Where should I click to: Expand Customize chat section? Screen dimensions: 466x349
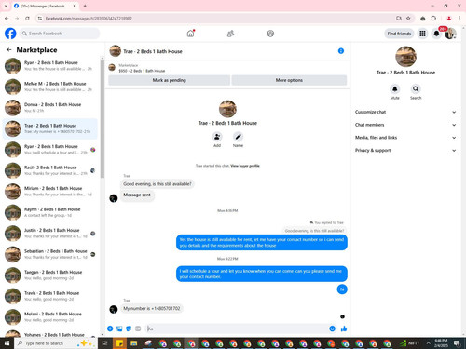point(405,112)
